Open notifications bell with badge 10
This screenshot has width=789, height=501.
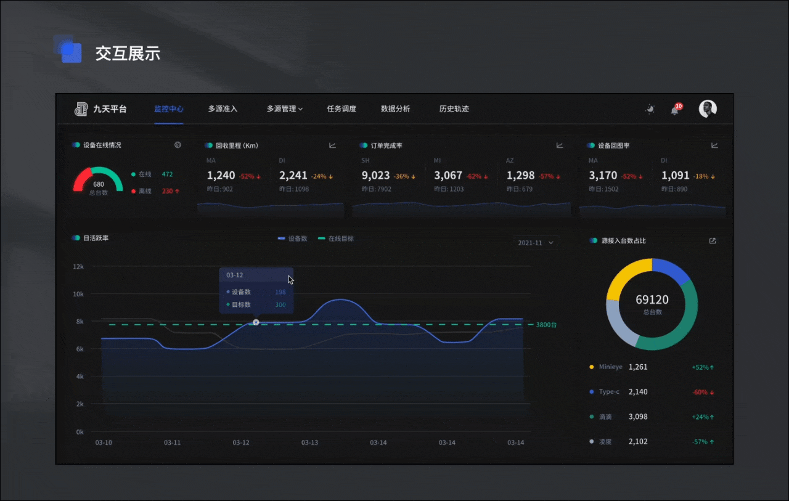coord(676,109)
